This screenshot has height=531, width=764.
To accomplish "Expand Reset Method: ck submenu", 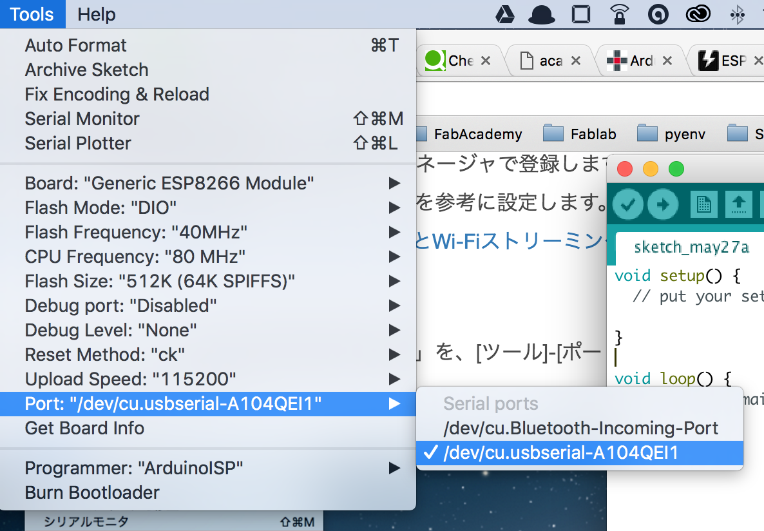I will tap(208, 354).
